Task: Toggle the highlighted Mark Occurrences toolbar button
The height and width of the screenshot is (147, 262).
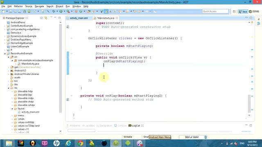Action: 106,11
